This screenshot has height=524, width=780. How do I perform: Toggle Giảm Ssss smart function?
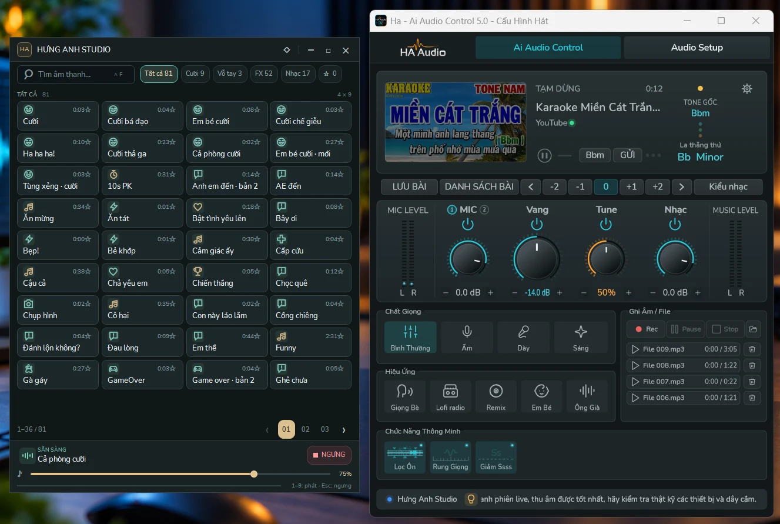tap(496, 457)
